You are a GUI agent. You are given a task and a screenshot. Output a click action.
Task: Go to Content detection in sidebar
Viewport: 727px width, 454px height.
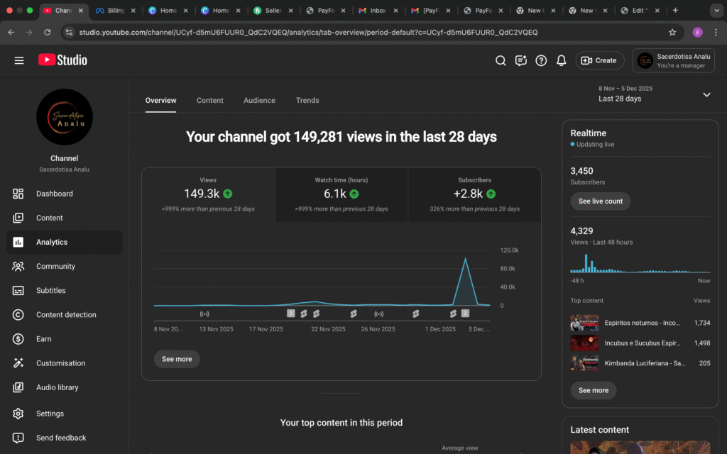[66, 315]
